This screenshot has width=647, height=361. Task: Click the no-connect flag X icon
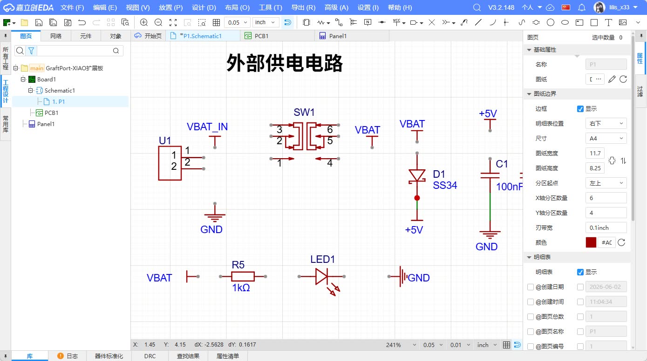coord(432,22)
